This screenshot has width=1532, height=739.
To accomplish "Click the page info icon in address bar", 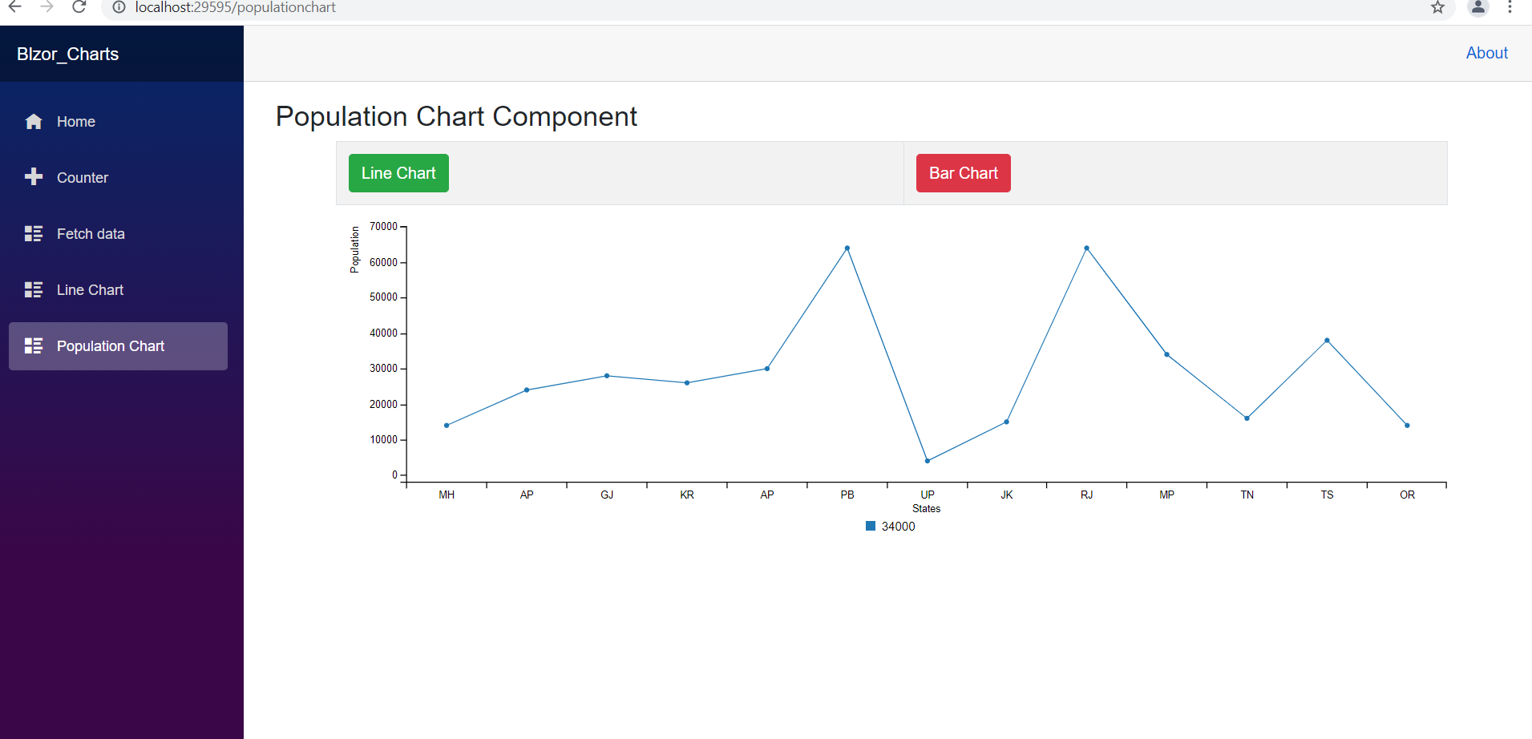I will [119, 7].
